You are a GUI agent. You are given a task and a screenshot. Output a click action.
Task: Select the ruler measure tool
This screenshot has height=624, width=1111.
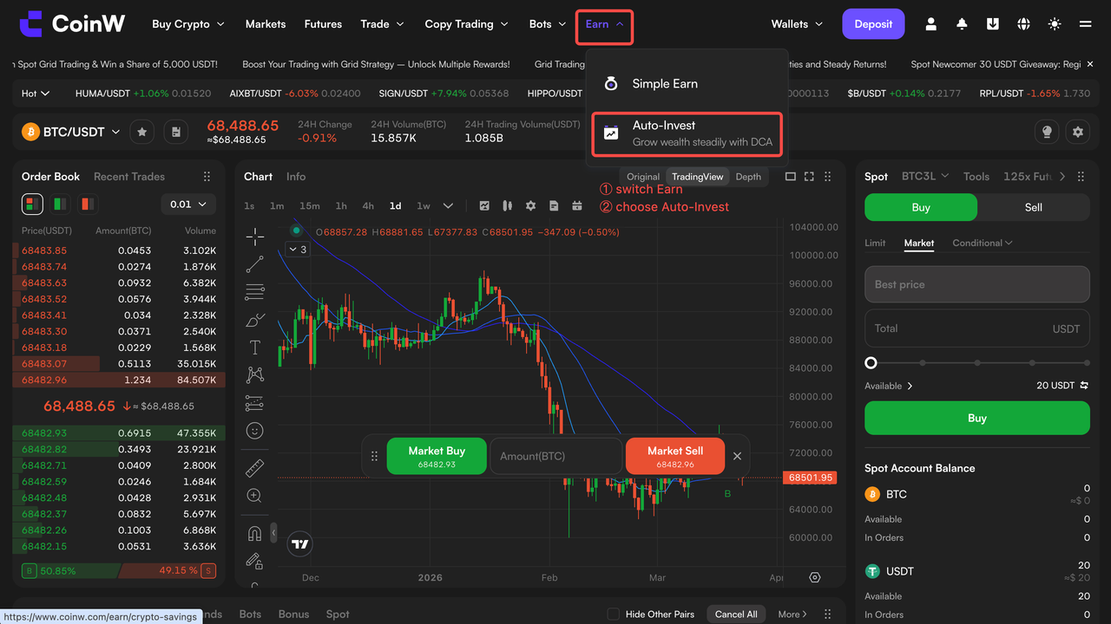point(254,468)
